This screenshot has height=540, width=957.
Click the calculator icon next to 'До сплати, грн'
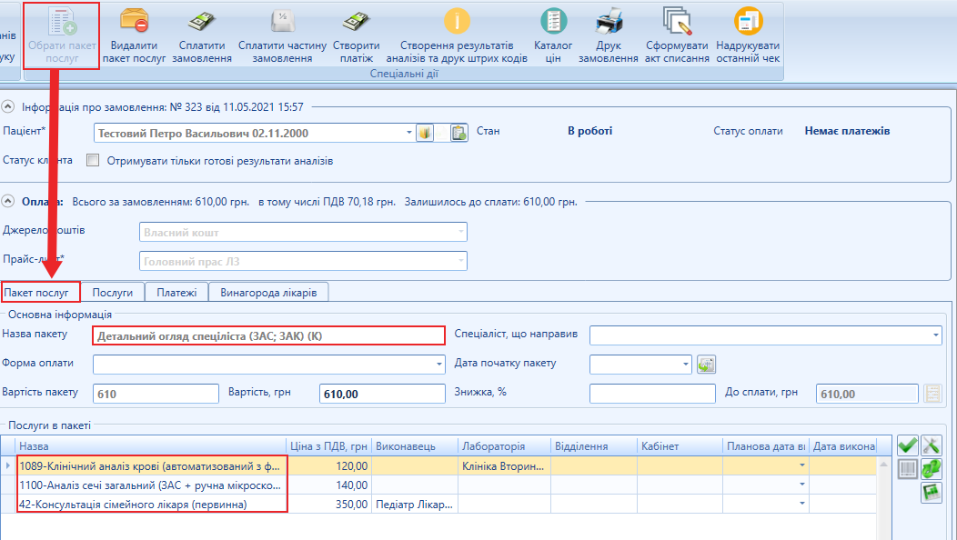(x=932, y=394)
